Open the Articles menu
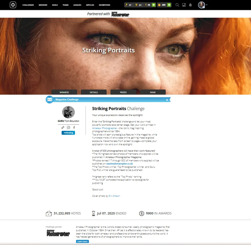251x245 pixels. tap(90, 5)
